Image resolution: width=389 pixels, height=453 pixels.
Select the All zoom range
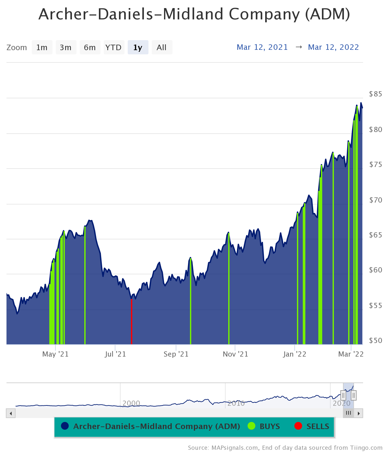(x=162, y=48)
